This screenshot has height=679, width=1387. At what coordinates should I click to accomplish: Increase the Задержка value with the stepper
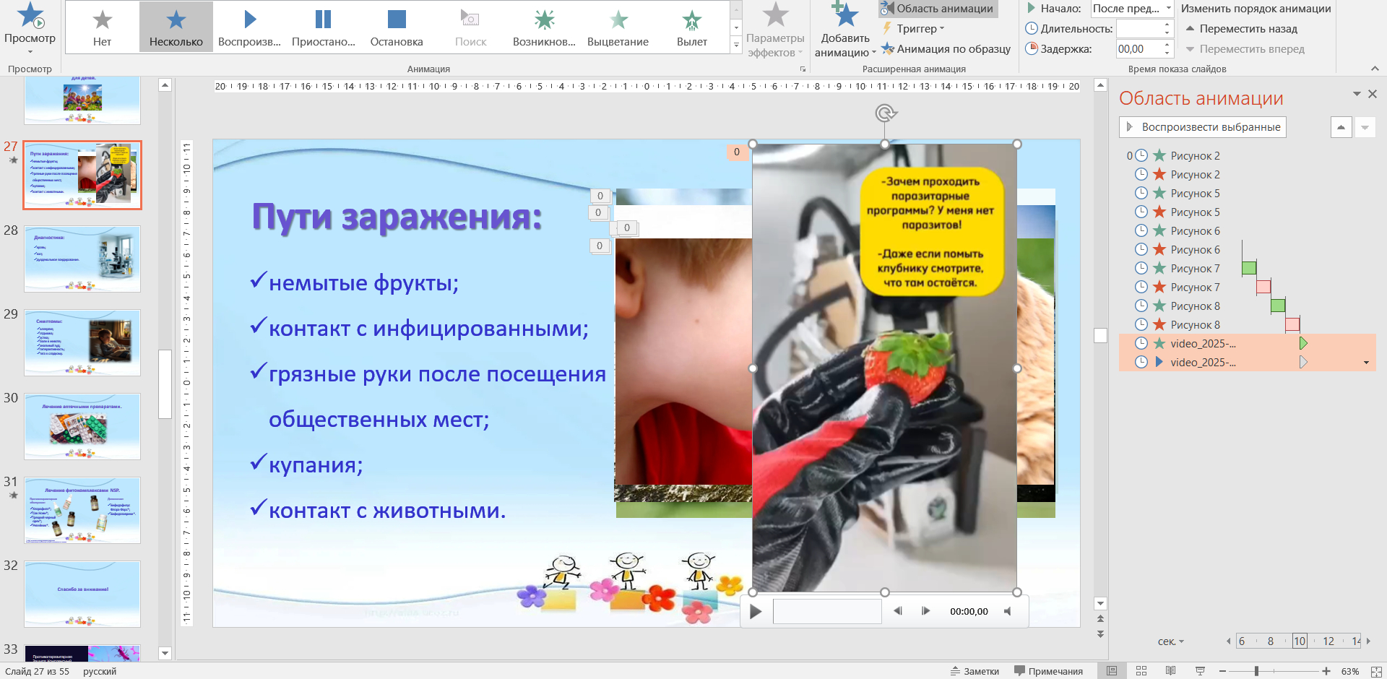pyautogui.click(x=1167, y=45)
